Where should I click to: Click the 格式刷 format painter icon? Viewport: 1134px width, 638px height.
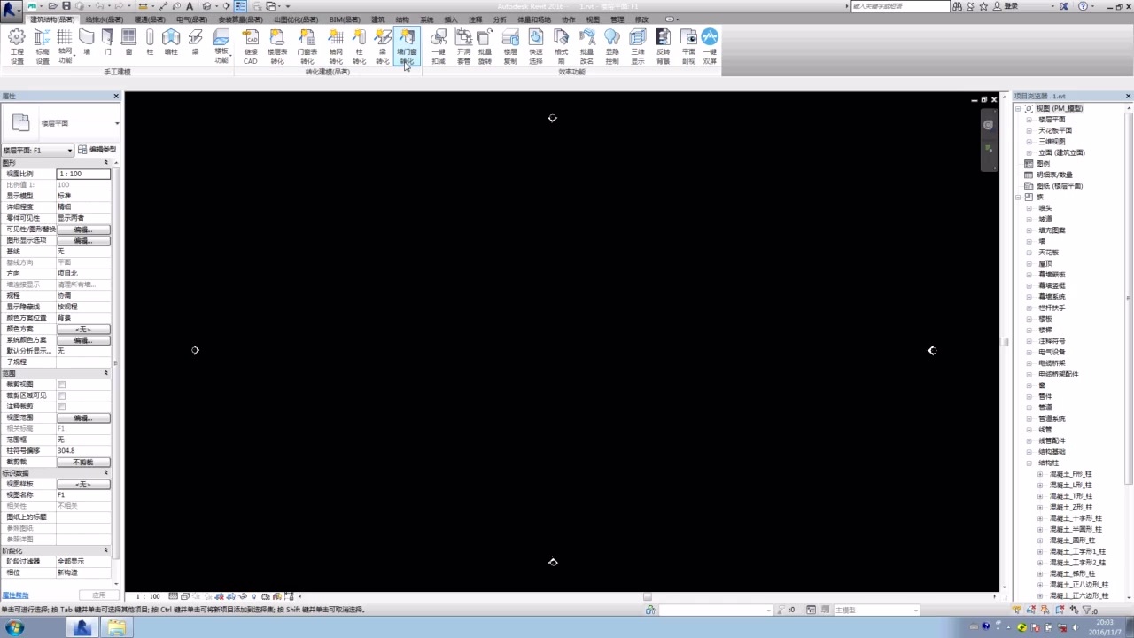(x=561, y=46)
